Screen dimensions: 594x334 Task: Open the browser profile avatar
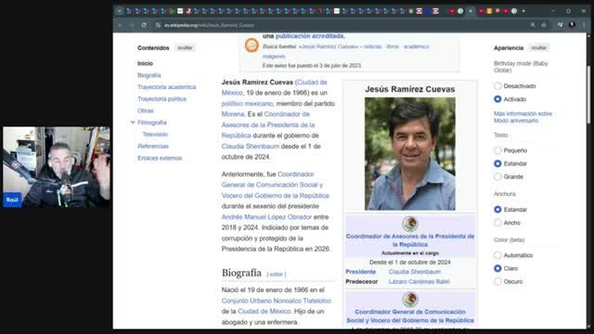[x=572, y=25]
